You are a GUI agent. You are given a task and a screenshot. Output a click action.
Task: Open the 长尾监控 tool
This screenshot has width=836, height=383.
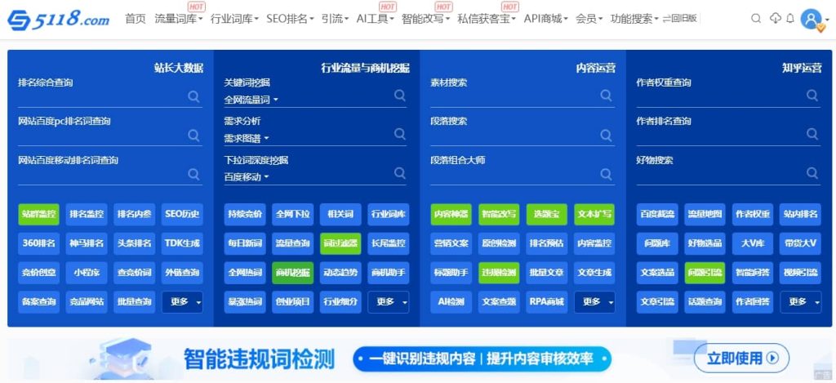[389, 243]
